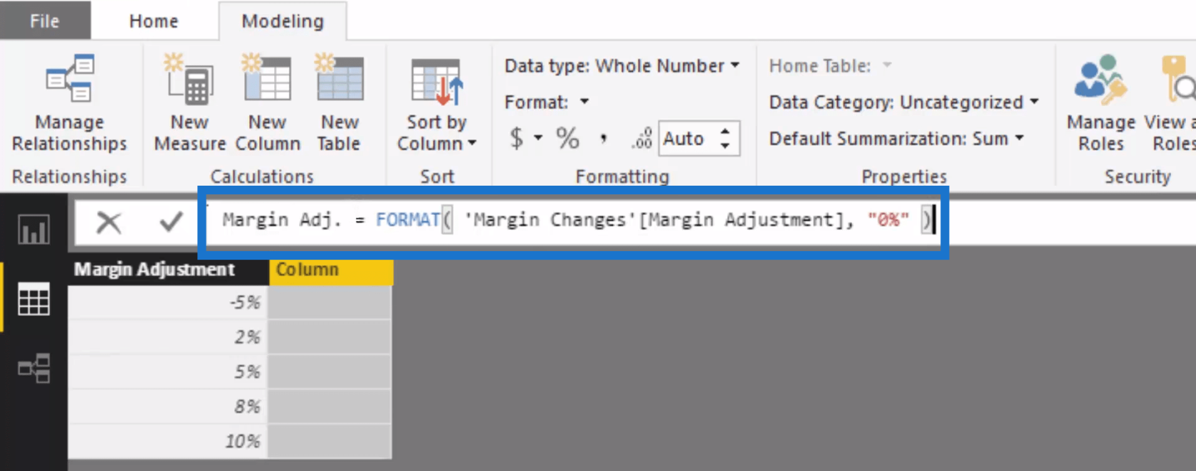Click the "0%" string in formula
1196x471 pixels.
(888, 220)
